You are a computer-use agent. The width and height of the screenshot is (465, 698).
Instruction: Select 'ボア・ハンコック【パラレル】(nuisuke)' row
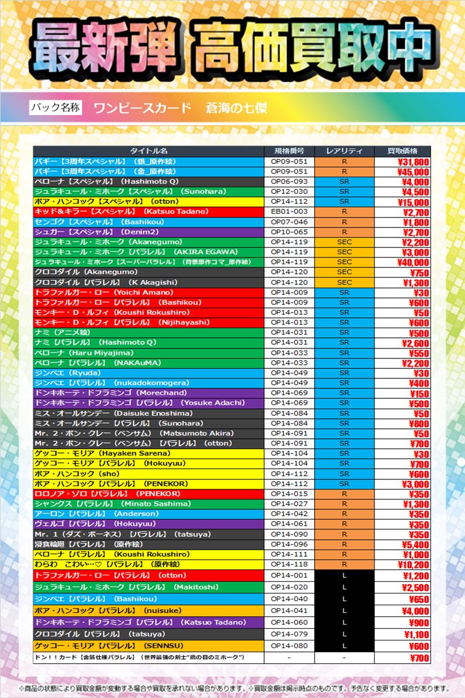232,611
